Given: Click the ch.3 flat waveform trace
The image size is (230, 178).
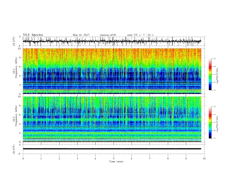Looking at the screenshot, I should [x=112, y=149].
